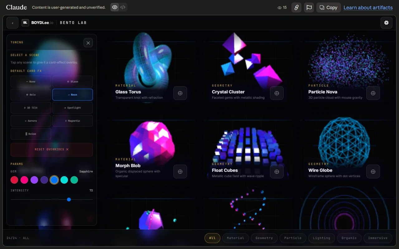399x249 pixels.
Task: Select the Organic filter tab
Action: (349, 238)
